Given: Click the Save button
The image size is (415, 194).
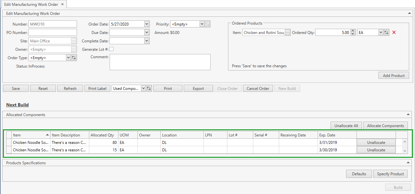Looking at the screenshot, I should pyautogui.click(x=16, y=89).
